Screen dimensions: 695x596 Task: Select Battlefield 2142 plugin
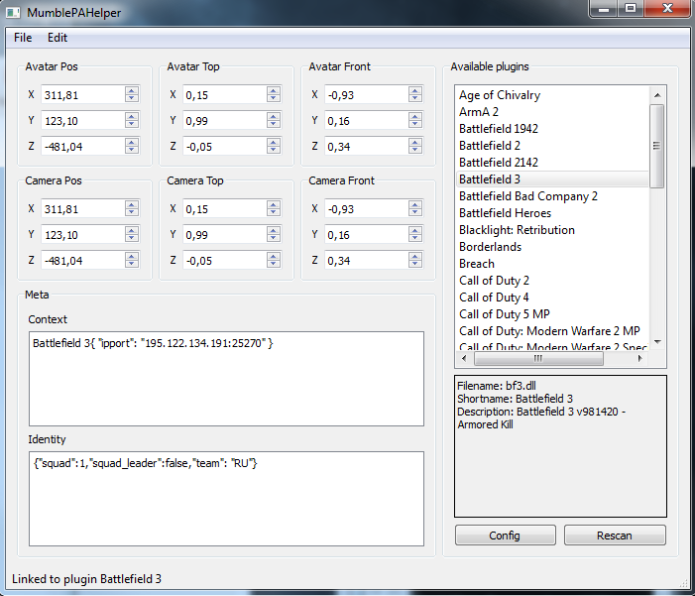tap(552, 163)
